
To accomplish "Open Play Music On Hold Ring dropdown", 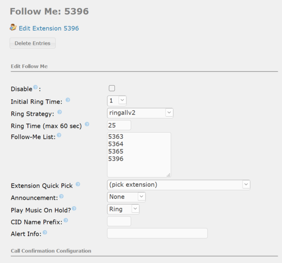I will [123, 209].
